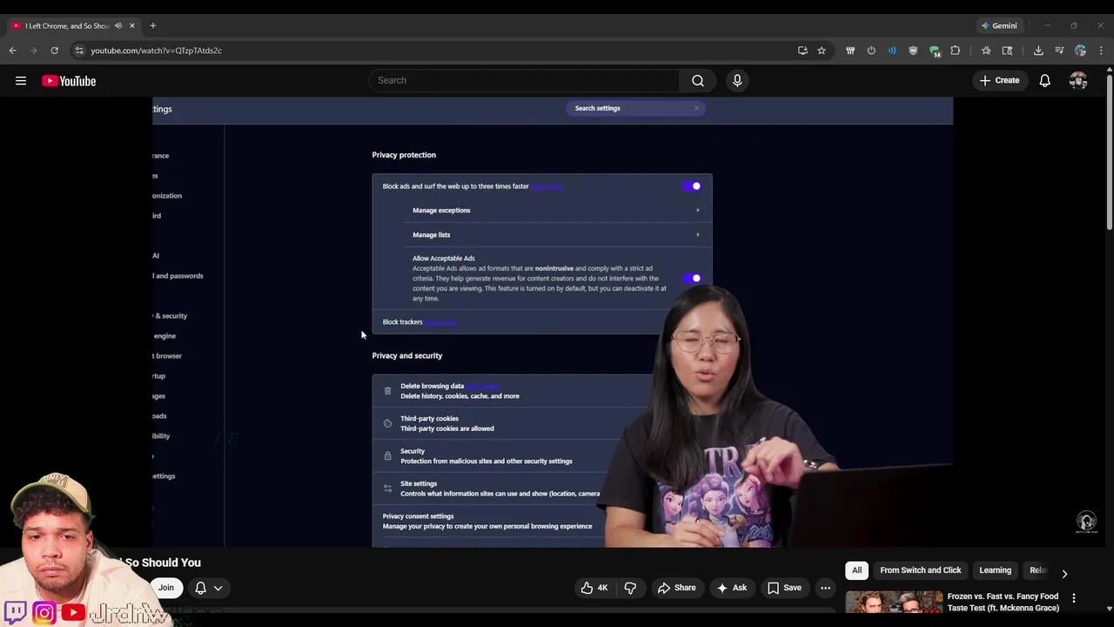Open the YouTube hamburger guide menu
Screen dimensions: 1114x627
click(x=21, y=81)
